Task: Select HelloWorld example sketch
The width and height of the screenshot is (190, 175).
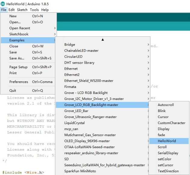Action: (x=166, y=141)
